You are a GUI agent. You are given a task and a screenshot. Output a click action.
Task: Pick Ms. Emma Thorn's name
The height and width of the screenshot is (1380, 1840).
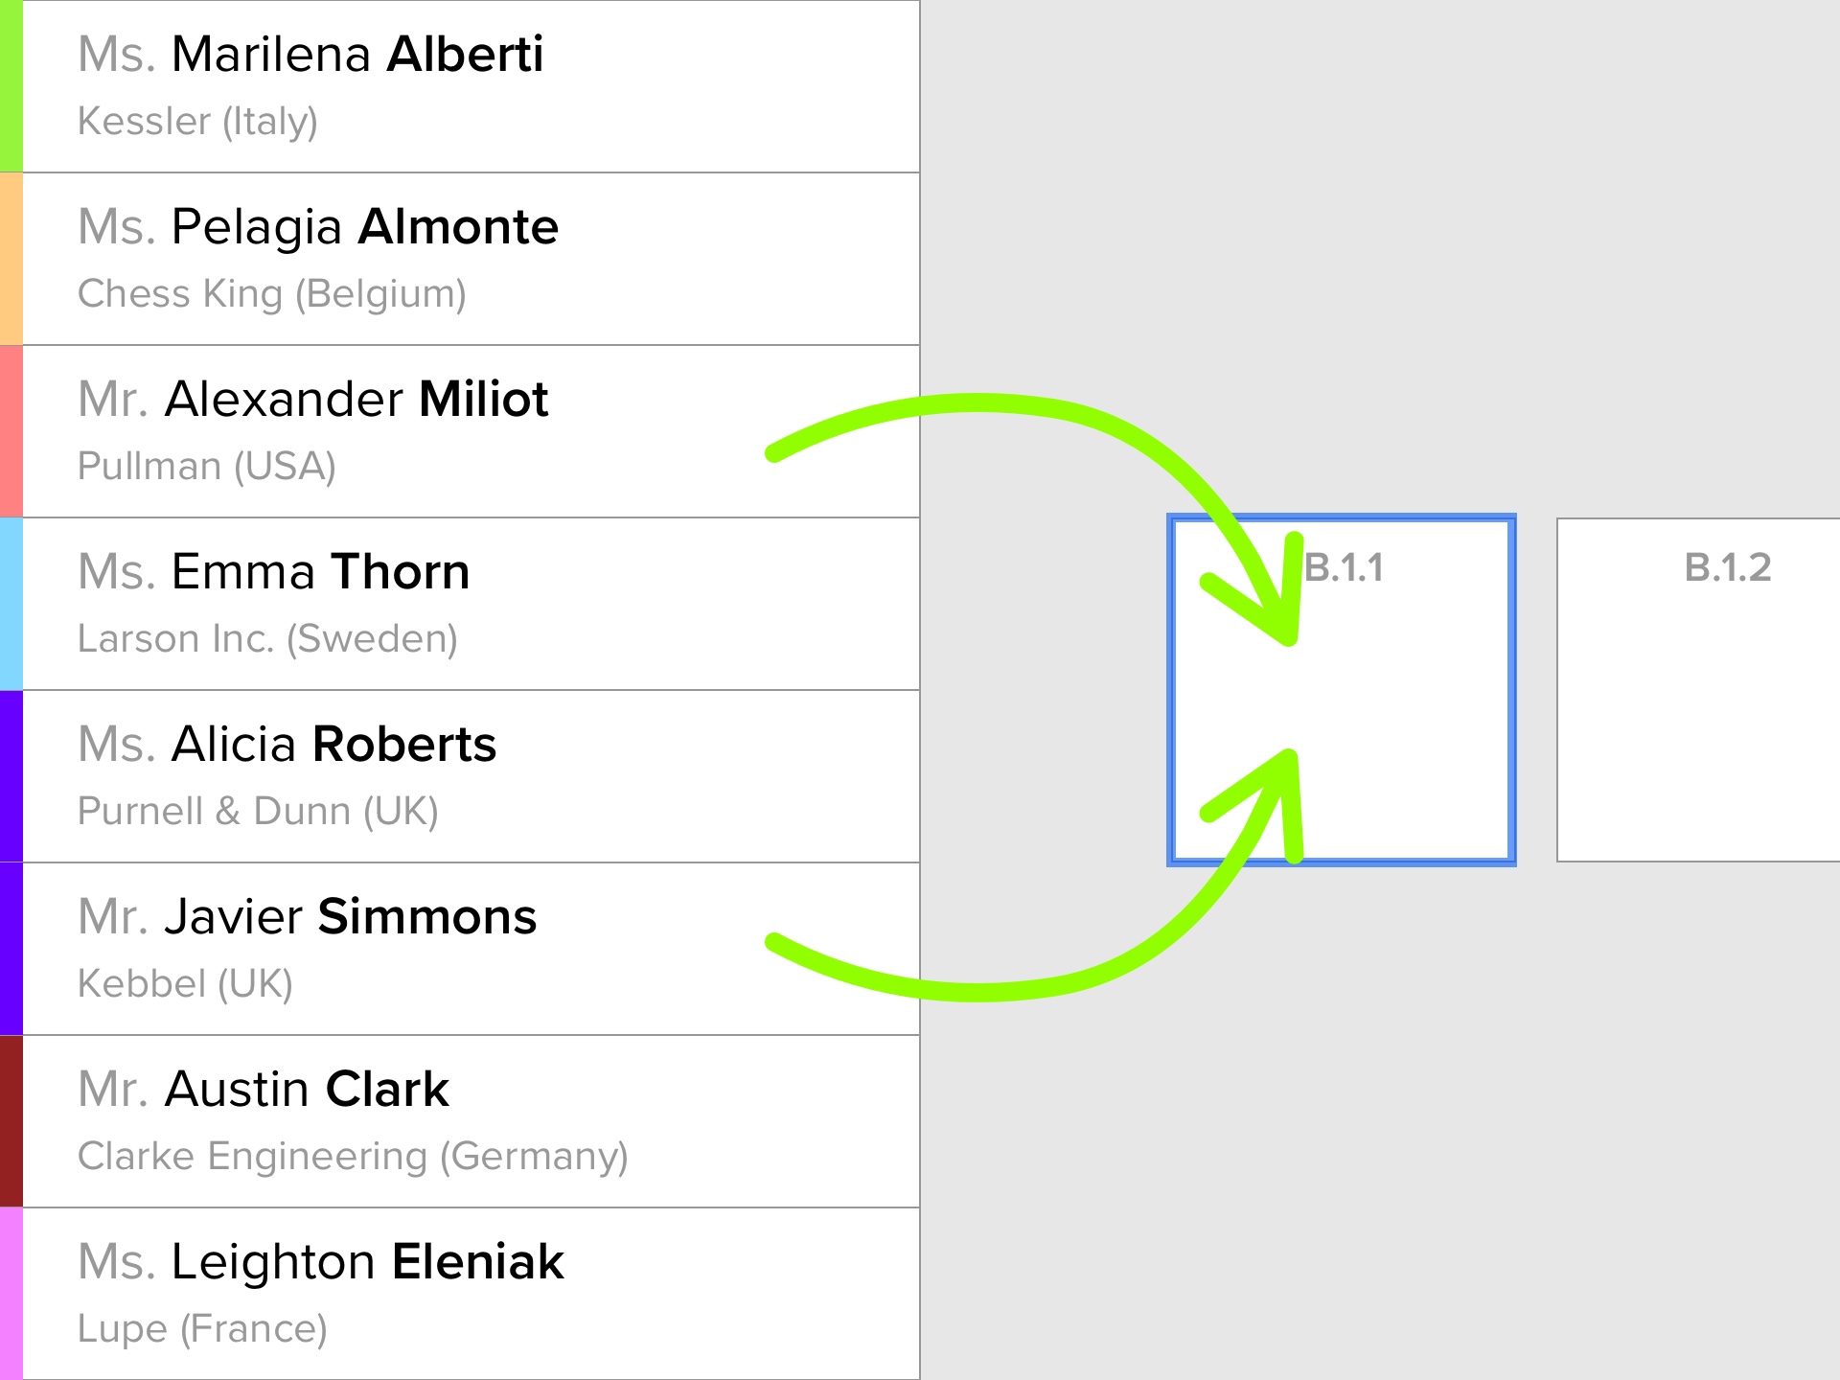coord(274,572)
